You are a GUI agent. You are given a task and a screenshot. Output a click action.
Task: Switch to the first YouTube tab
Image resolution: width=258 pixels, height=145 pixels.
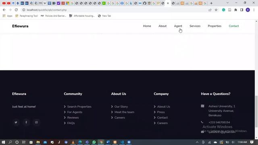click(4, 3)
